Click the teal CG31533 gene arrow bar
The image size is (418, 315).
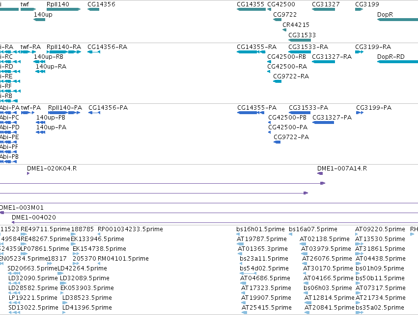(300, 40)
